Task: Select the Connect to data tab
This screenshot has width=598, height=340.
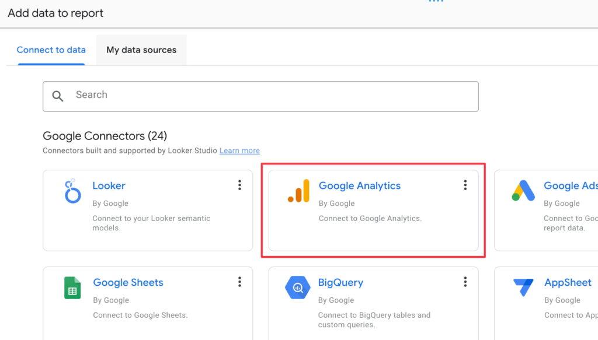Action: click(x=51, y=50)
